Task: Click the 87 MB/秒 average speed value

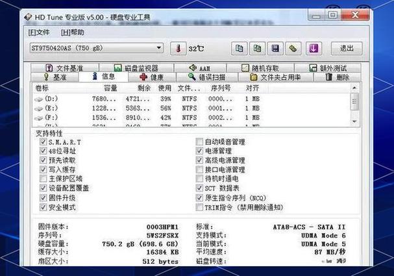Action: click(330, 252)
